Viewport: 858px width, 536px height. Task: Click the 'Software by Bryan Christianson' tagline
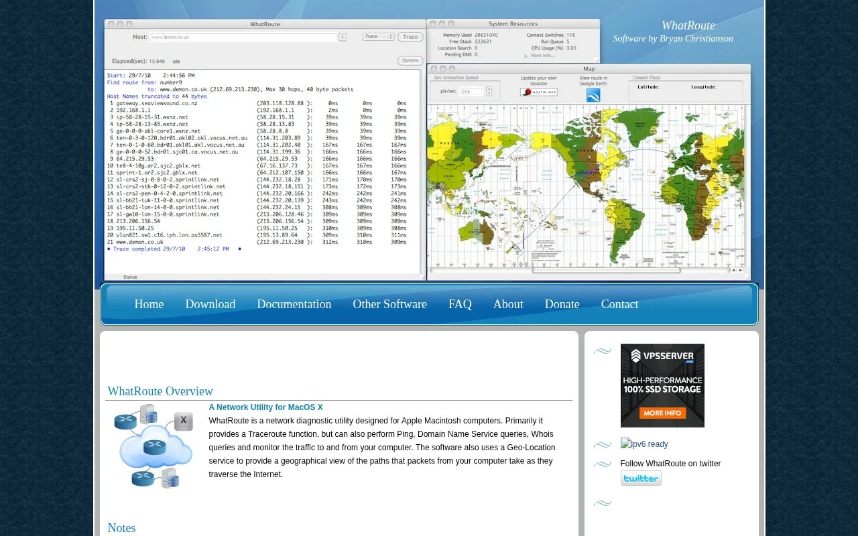tap(673, 39)
